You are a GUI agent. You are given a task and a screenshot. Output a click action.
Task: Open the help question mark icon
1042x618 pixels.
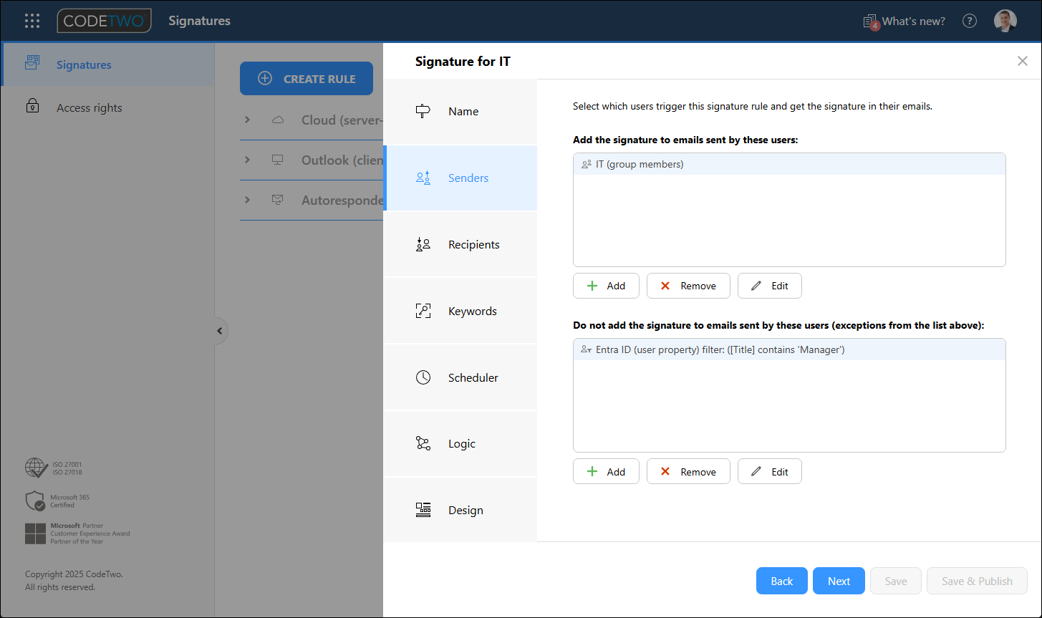pyautogui.click(x=970, y=21)
